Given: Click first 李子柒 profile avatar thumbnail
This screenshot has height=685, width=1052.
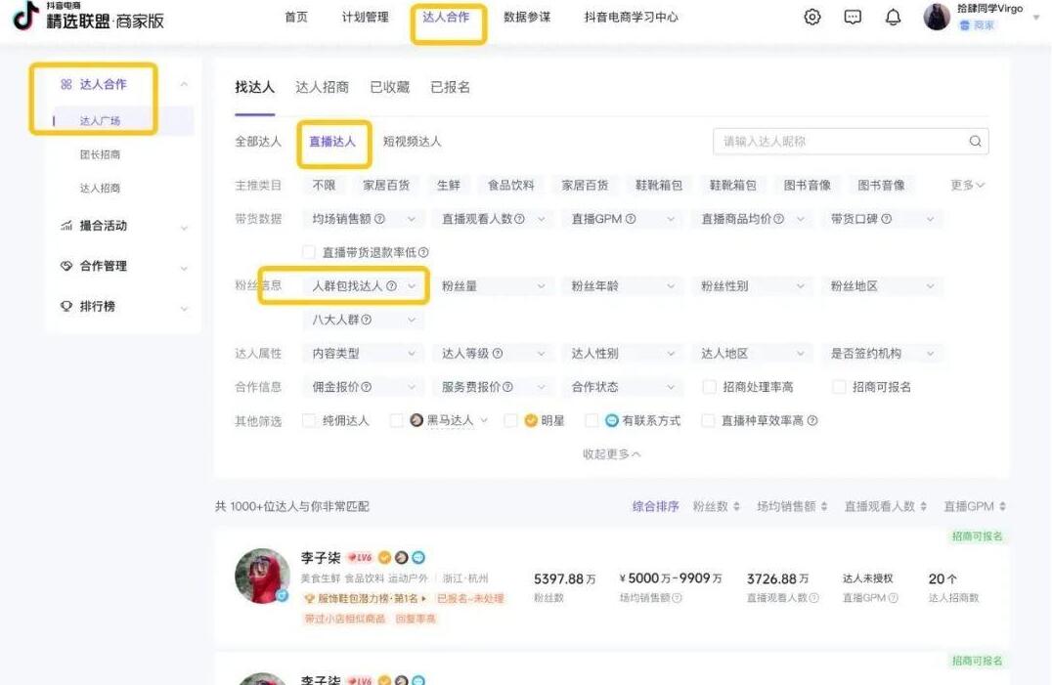Looking at the screenshot, I should tap(262, 576).
